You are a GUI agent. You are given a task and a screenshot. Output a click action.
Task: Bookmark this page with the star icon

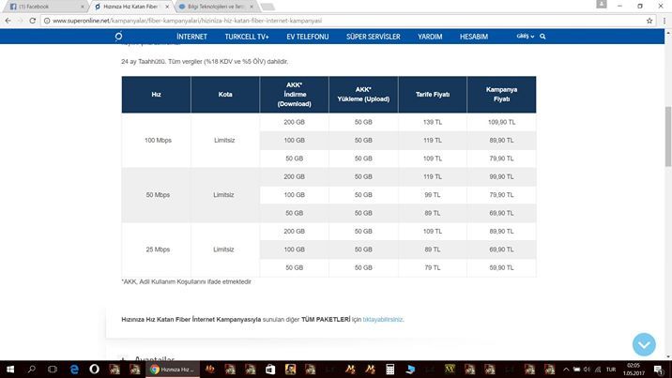(x=649, y=21)
